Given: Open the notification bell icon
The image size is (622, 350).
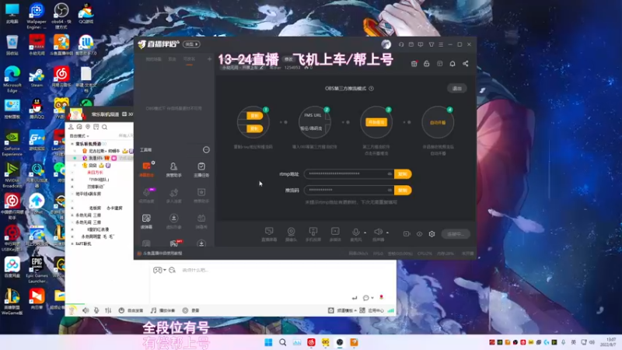Looking at the screenshot, I should click(x=453, y=64).
